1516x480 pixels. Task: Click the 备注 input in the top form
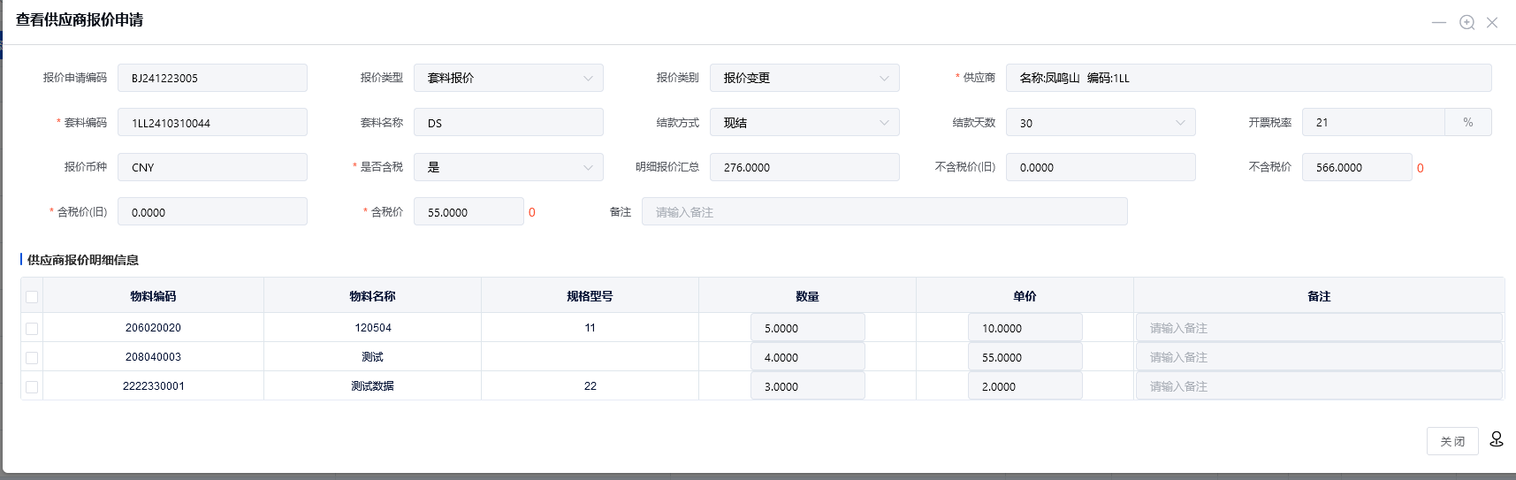[884, 212]
